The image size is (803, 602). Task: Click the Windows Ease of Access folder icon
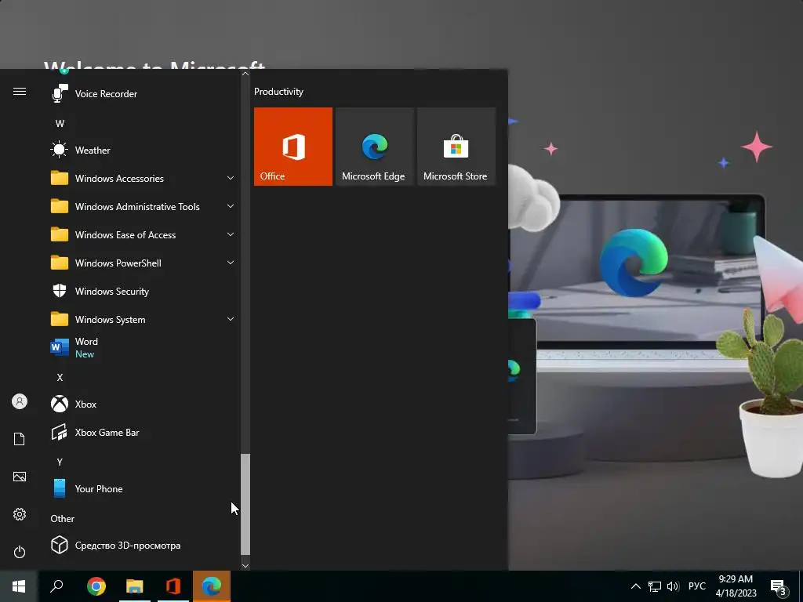tap(60, 234)
